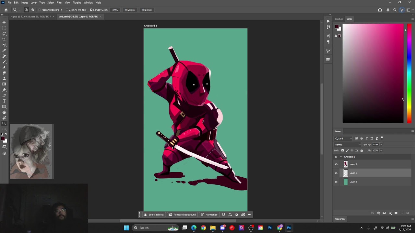415x233 pixels.
Task: Click the Home icon in options bar
Action: (6, 10)
